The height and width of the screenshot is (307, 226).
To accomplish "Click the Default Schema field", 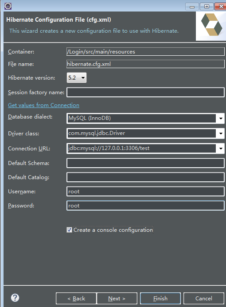I will 145,163.
